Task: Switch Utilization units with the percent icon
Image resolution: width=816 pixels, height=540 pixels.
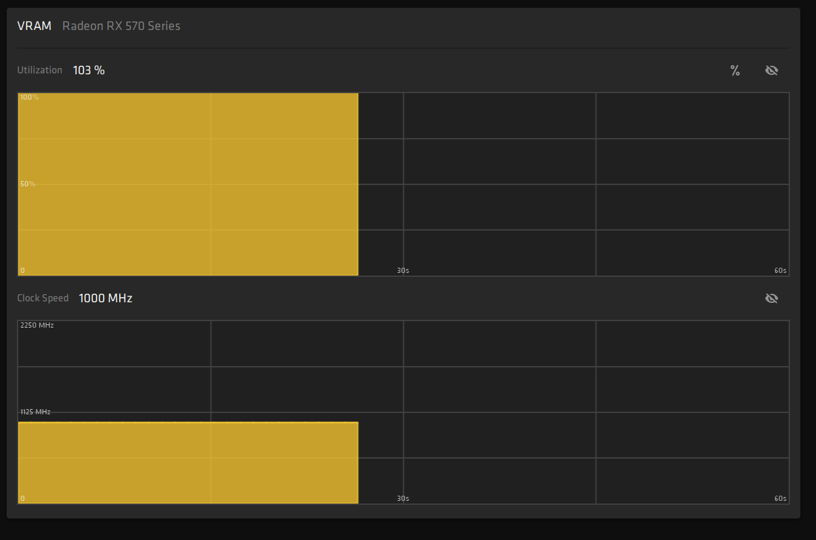Action: tap(735, 70)
